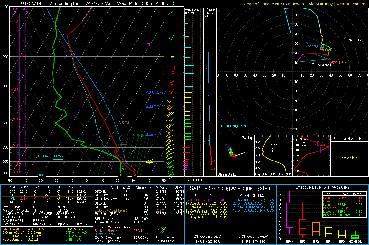
Task: Click the 0 C=14616' freezing level label
Action: click(x=154, y=134)
